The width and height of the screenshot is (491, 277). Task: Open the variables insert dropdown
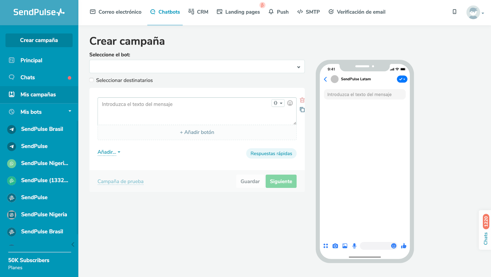tap(278, 103)
